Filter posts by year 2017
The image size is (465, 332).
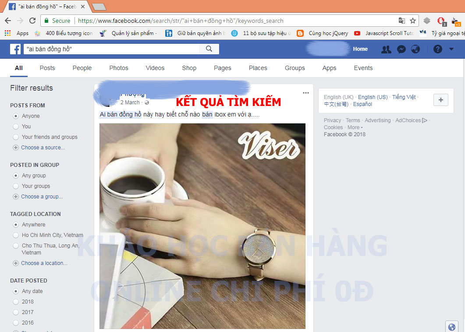[16, 312]
